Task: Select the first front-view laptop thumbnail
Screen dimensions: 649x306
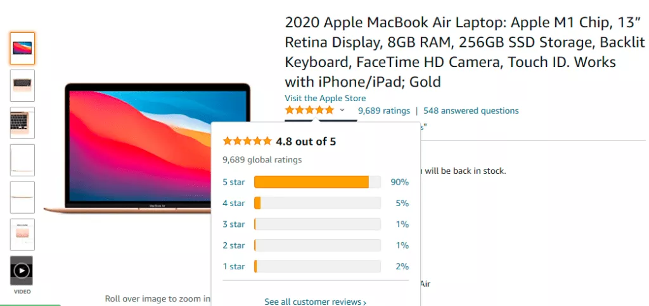Action: [22, 48]
